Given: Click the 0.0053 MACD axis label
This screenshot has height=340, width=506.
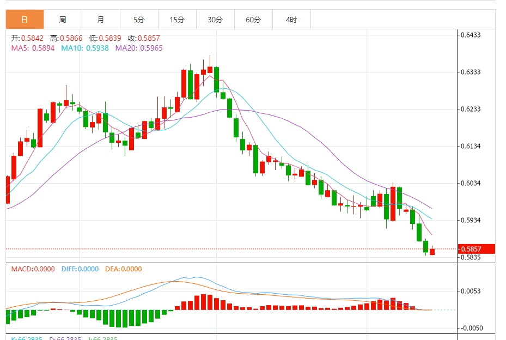Looking at the screenshot, I should [471, 292].
